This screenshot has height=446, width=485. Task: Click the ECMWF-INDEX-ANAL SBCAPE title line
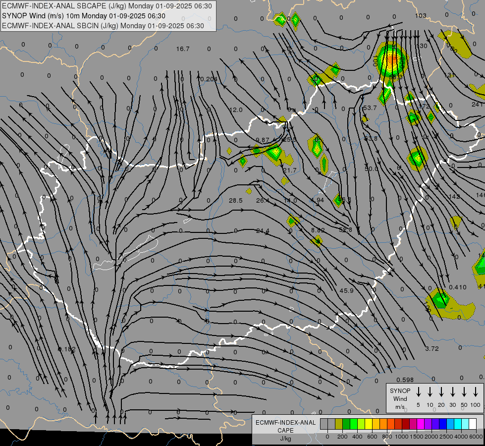(x=107, y=6)
